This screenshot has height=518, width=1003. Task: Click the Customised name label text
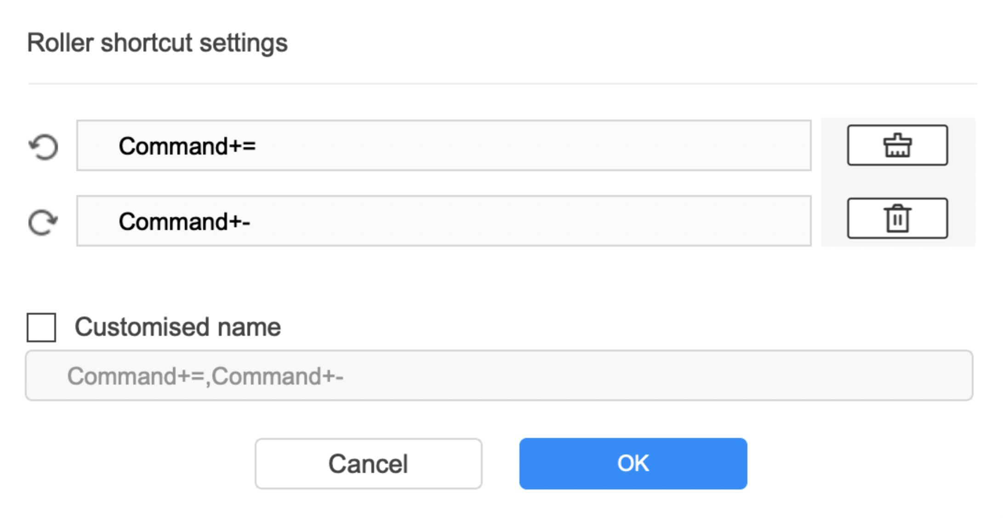[177, 327]
